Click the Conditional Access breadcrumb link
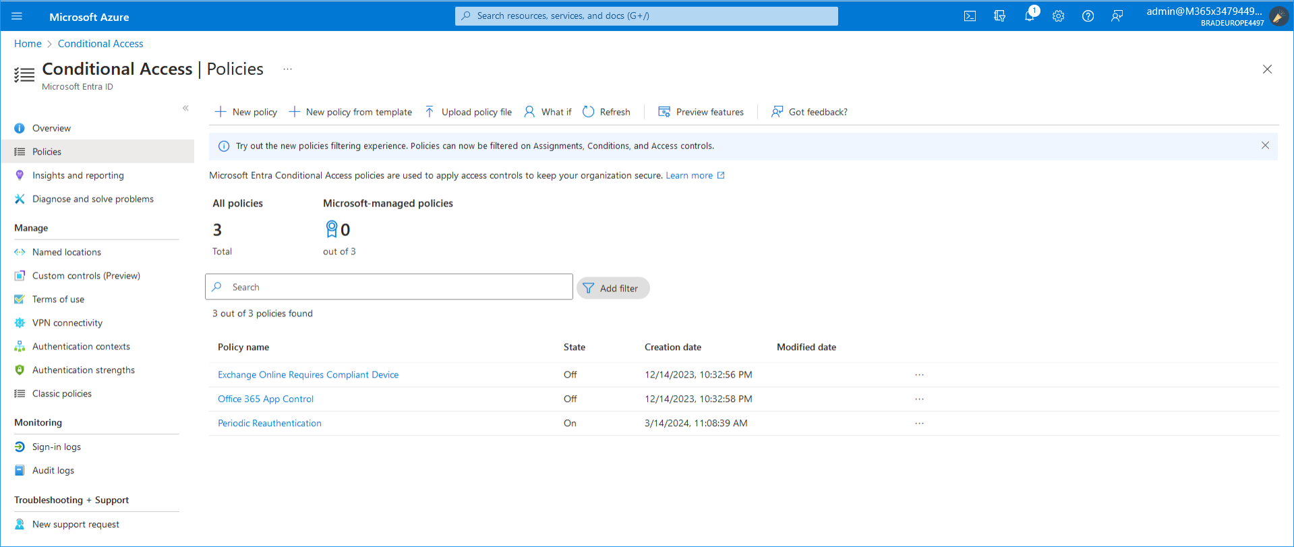 point(100,44)
